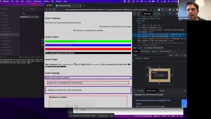Click the 'body' breadcrumb
The width and height of the screenshot is (211, 119).
pos(140,48)
